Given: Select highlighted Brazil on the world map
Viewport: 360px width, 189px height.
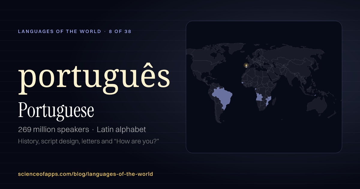Looking at the screenshot, I should pyautogui.click(x=223, y=99).
